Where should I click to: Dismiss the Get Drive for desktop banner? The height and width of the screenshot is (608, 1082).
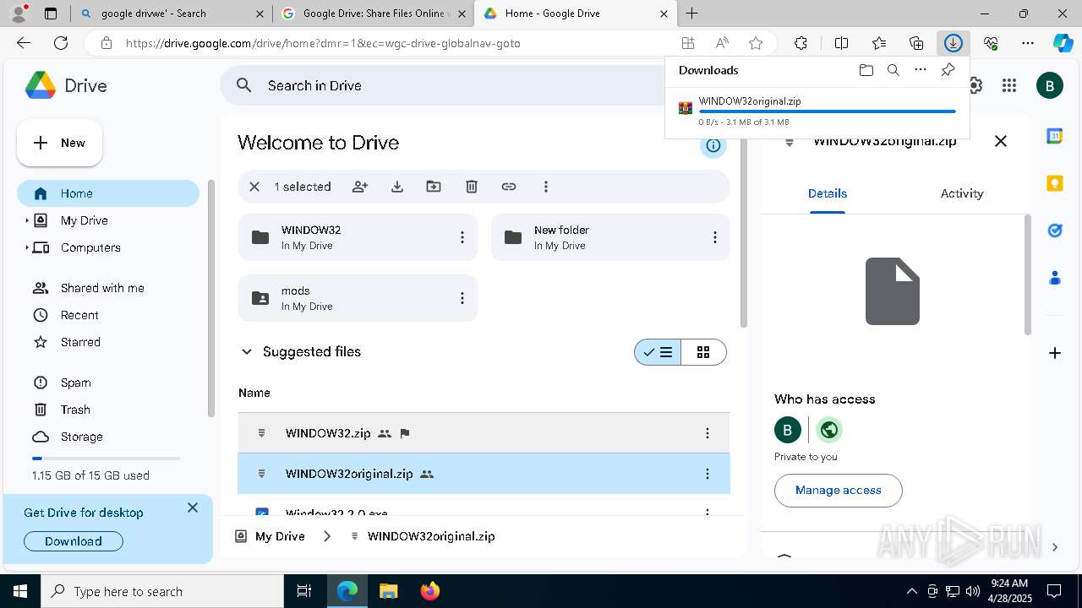[x=193, y=508]
